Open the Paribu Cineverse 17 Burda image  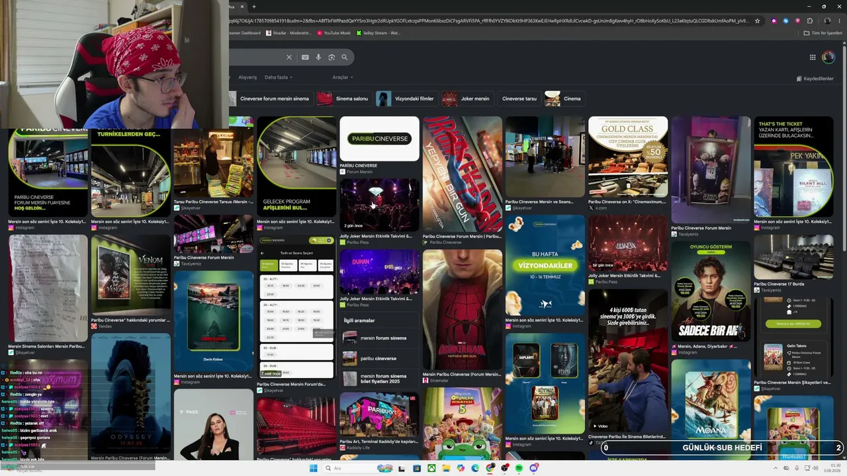pyautogui.click(x=793, y=257)
